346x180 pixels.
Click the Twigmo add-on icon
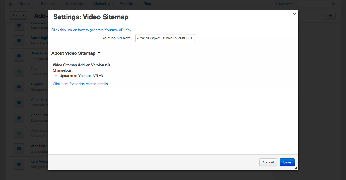tap(19, 87)
